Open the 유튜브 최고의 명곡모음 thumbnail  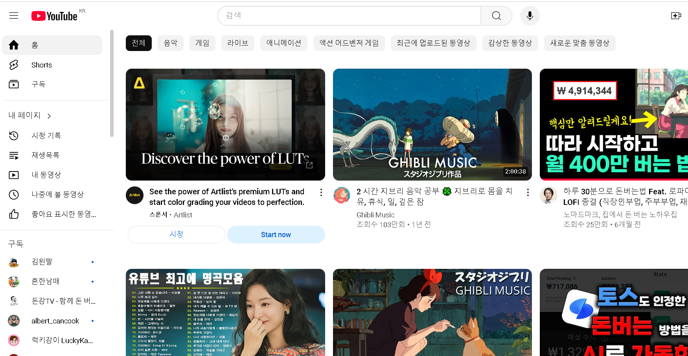pyautogui.click(x=225, y=312)
